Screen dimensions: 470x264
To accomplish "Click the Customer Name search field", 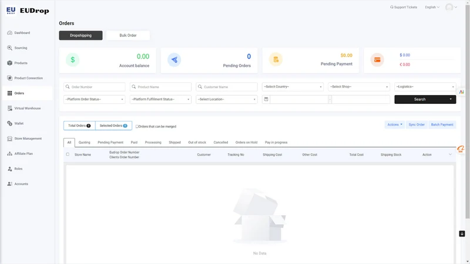I will click(227, 87).
